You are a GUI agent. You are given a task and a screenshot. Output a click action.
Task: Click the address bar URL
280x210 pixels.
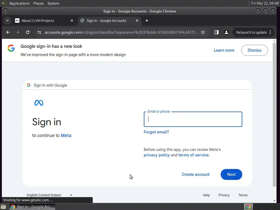click(121, 32)
